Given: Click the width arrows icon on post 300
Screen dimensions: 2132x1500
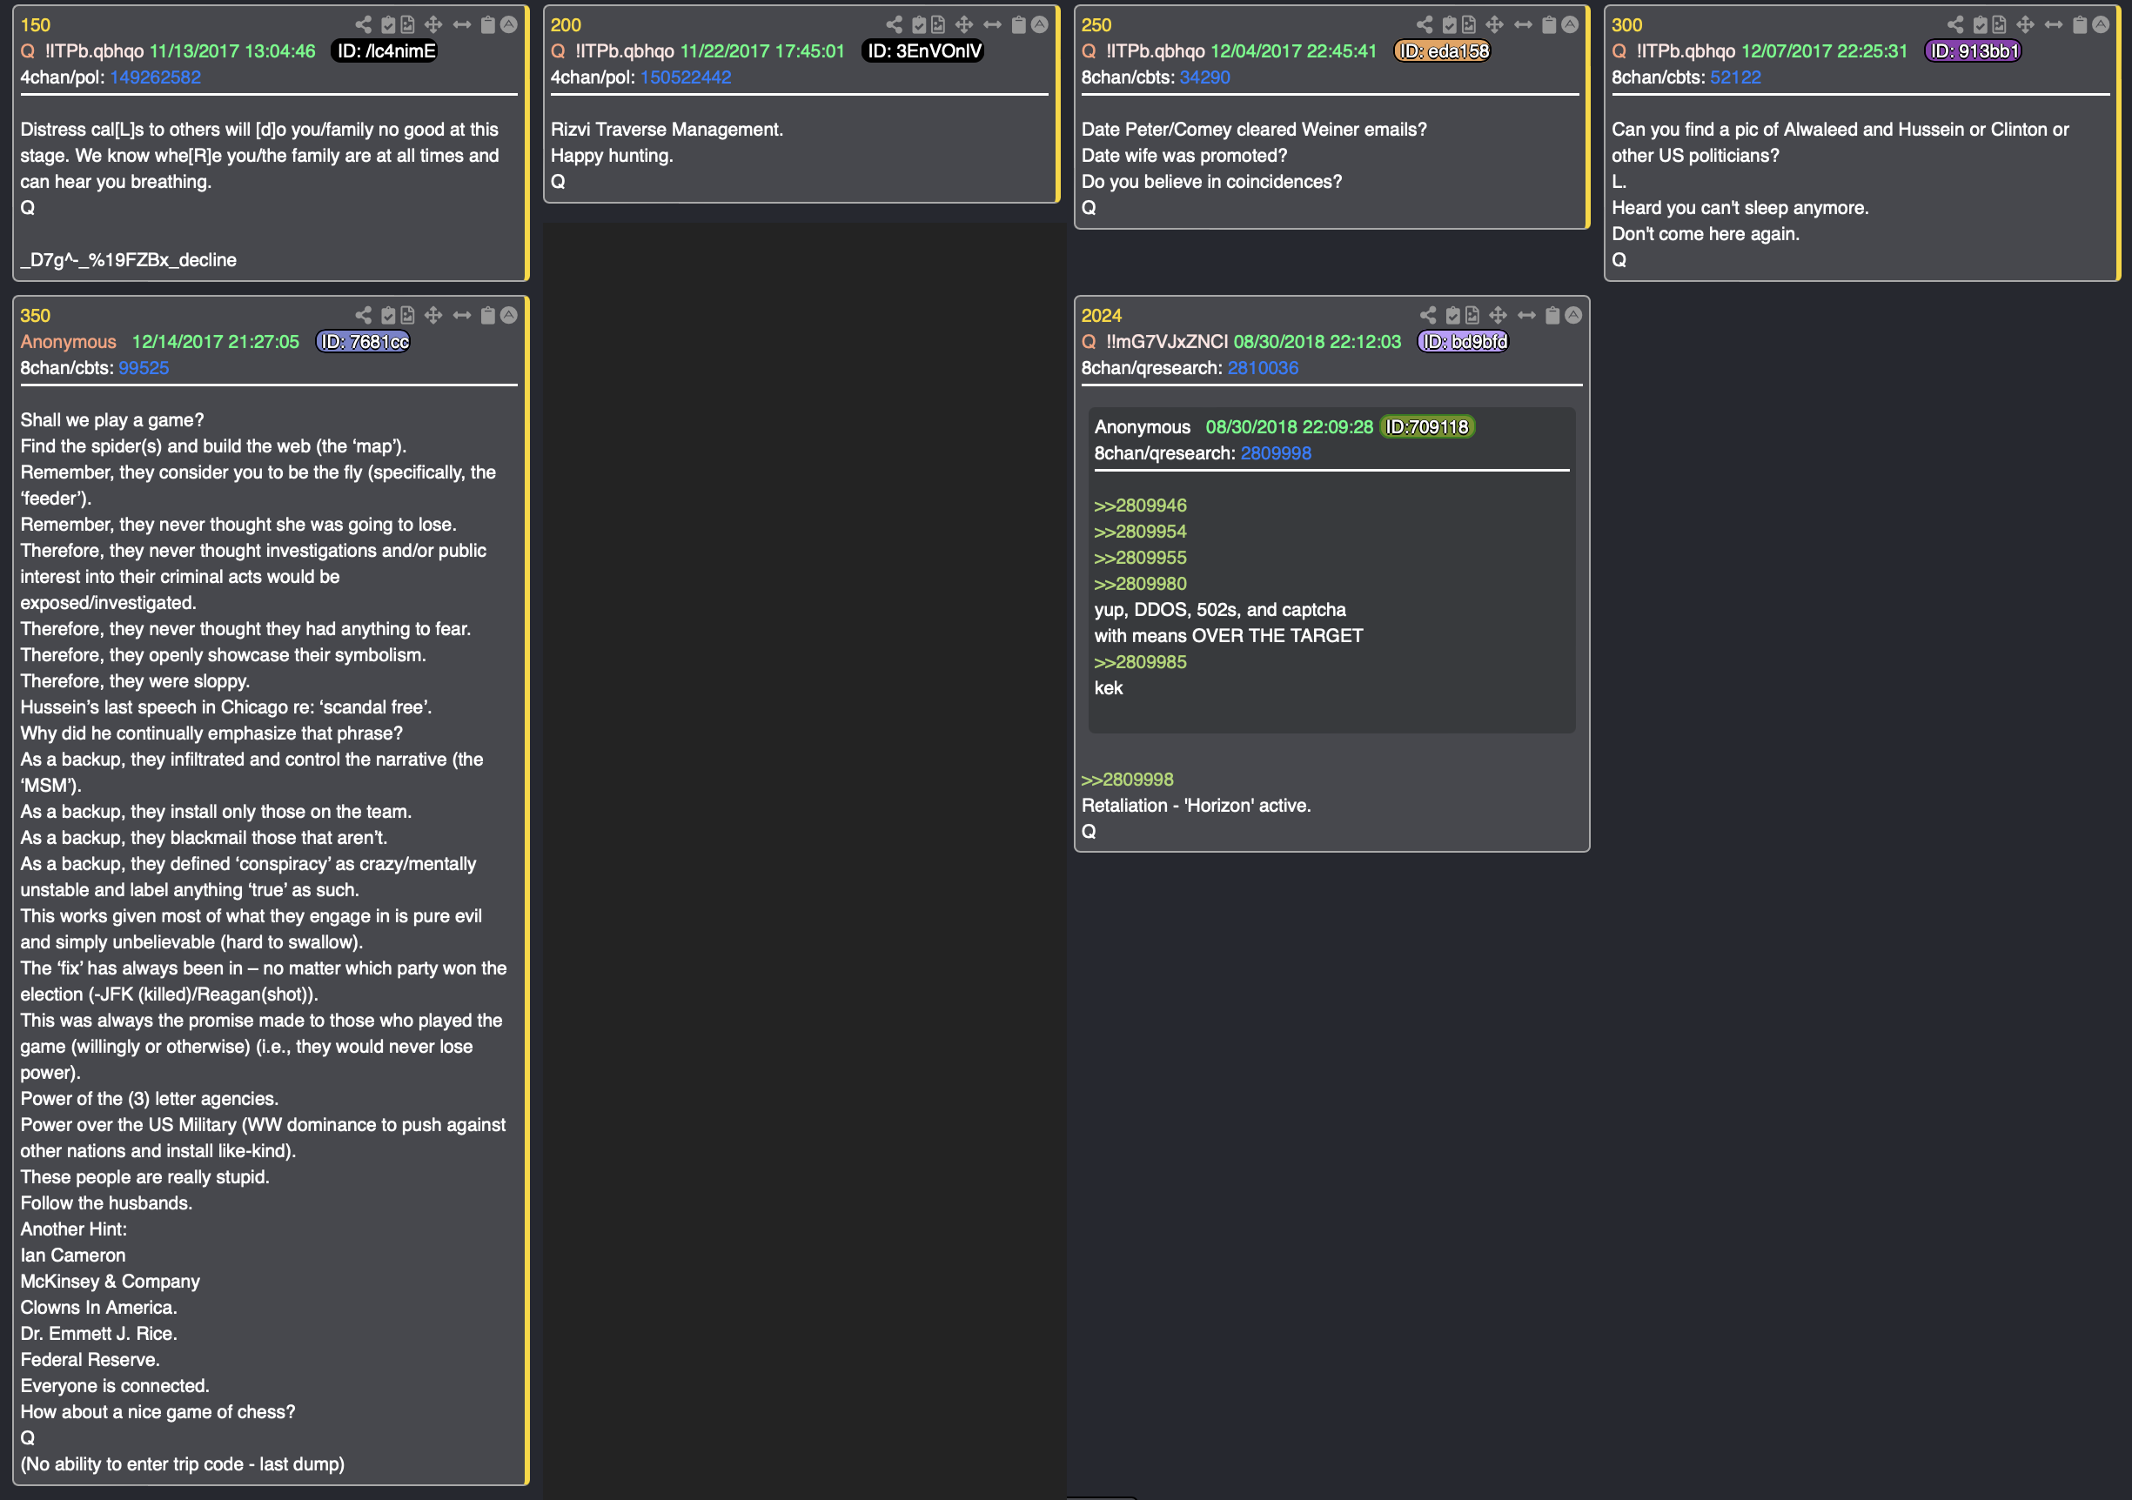Looking at the screenshot, I should click(x=2054, y=25).
